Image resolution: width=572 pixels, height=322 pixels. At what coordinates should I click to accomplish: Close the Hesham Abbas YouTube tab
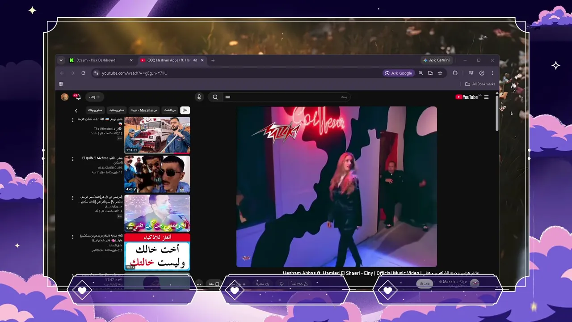coord(202,60)
